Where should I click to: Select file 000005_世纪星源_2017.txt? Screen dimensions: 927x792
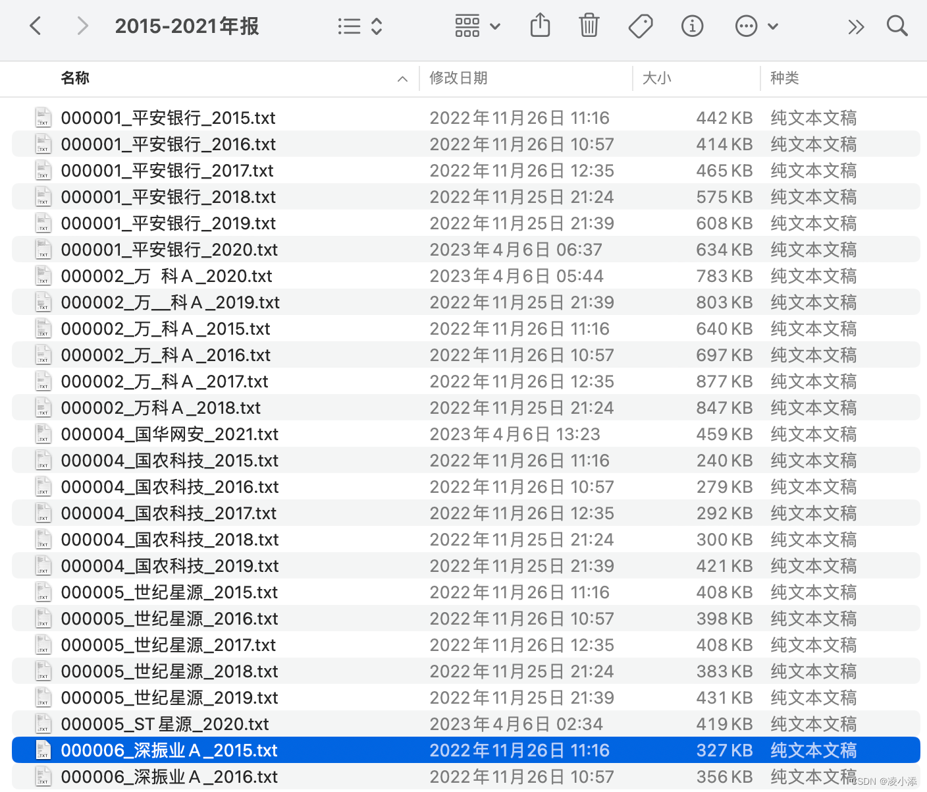pyautogui.click(x=466, y=644)
